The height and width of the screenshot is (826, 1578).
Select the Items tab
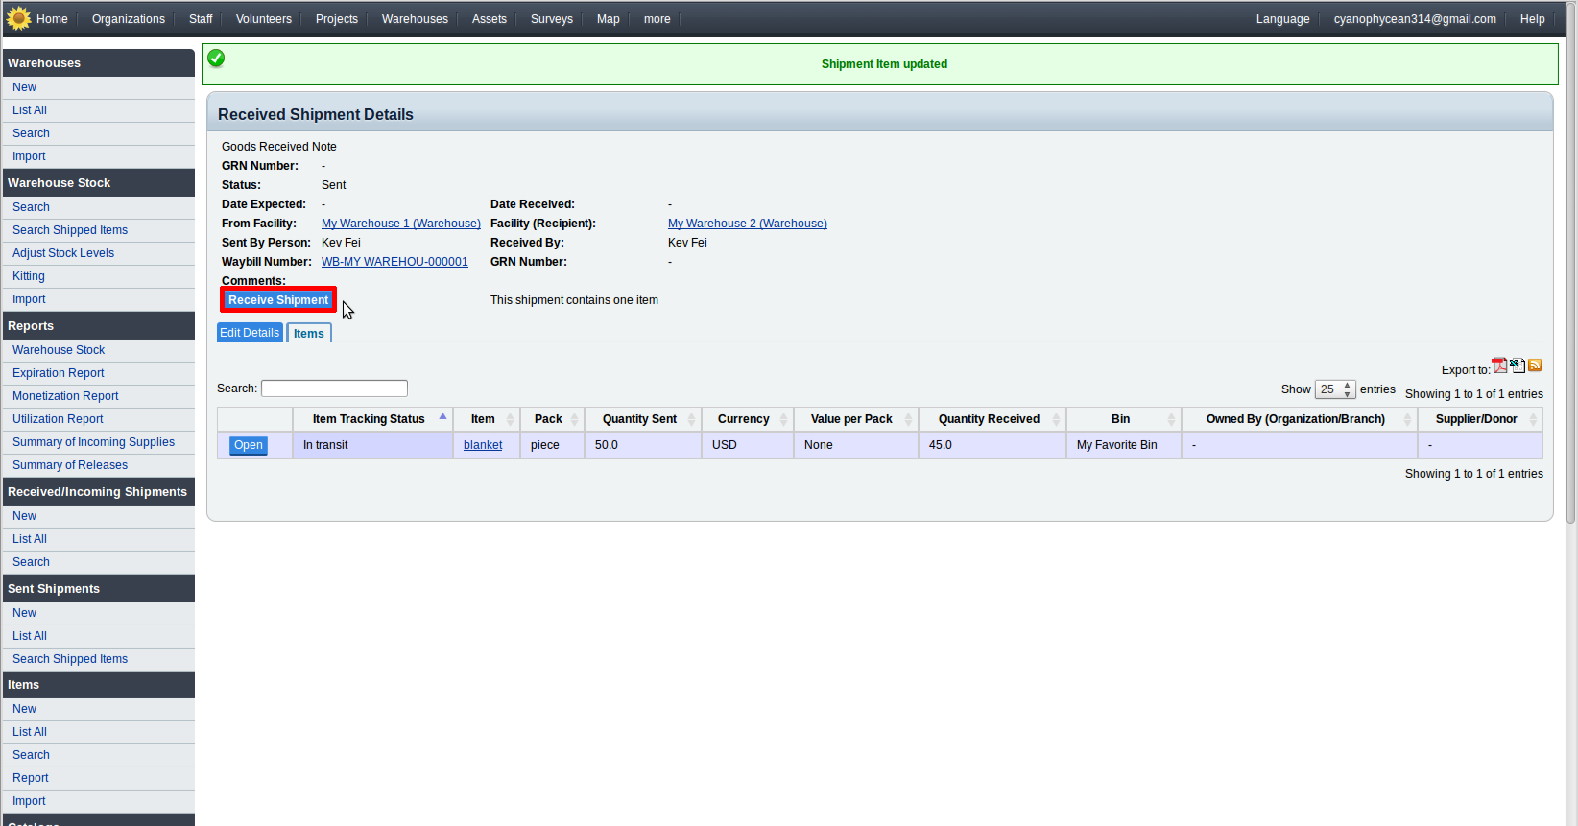(x=309, y=334)
